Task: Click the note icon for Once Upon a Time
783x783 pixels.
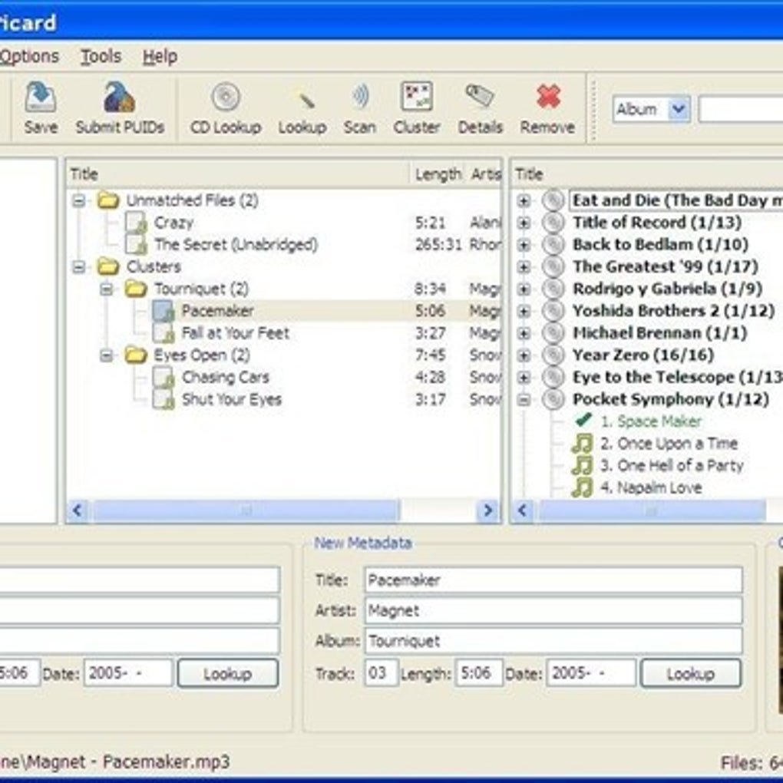Action: (582, 444)
